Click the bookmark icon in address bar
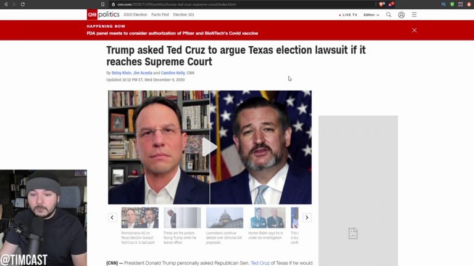The image size is (474, 266). point(103,4)
